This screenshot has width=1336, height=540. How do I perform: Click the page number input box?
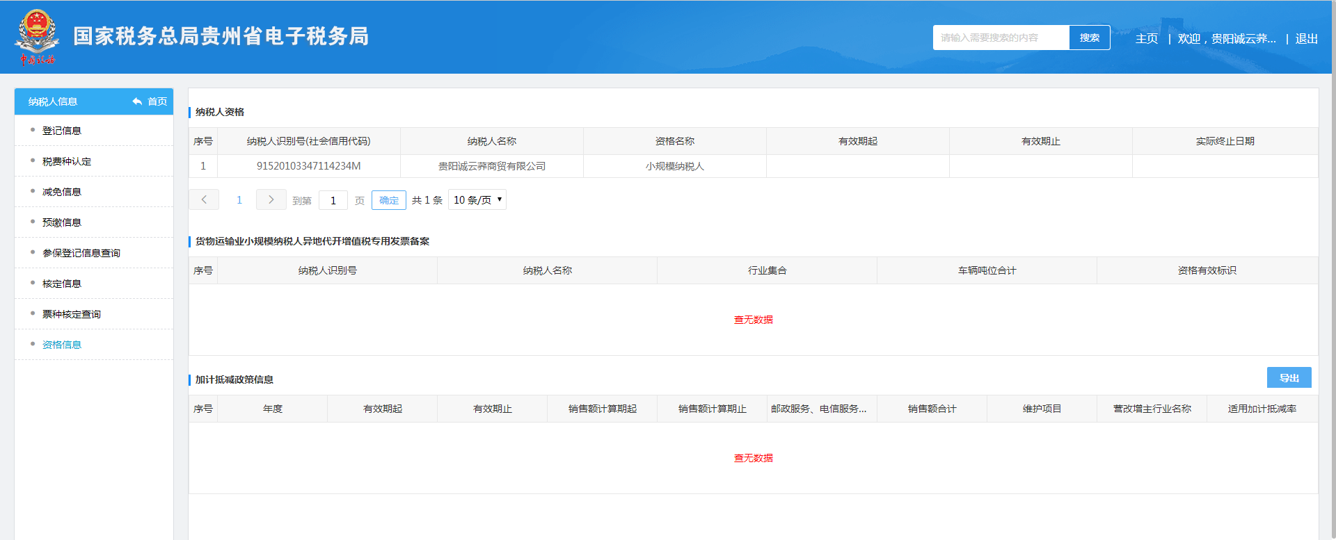tap(333, 201)
